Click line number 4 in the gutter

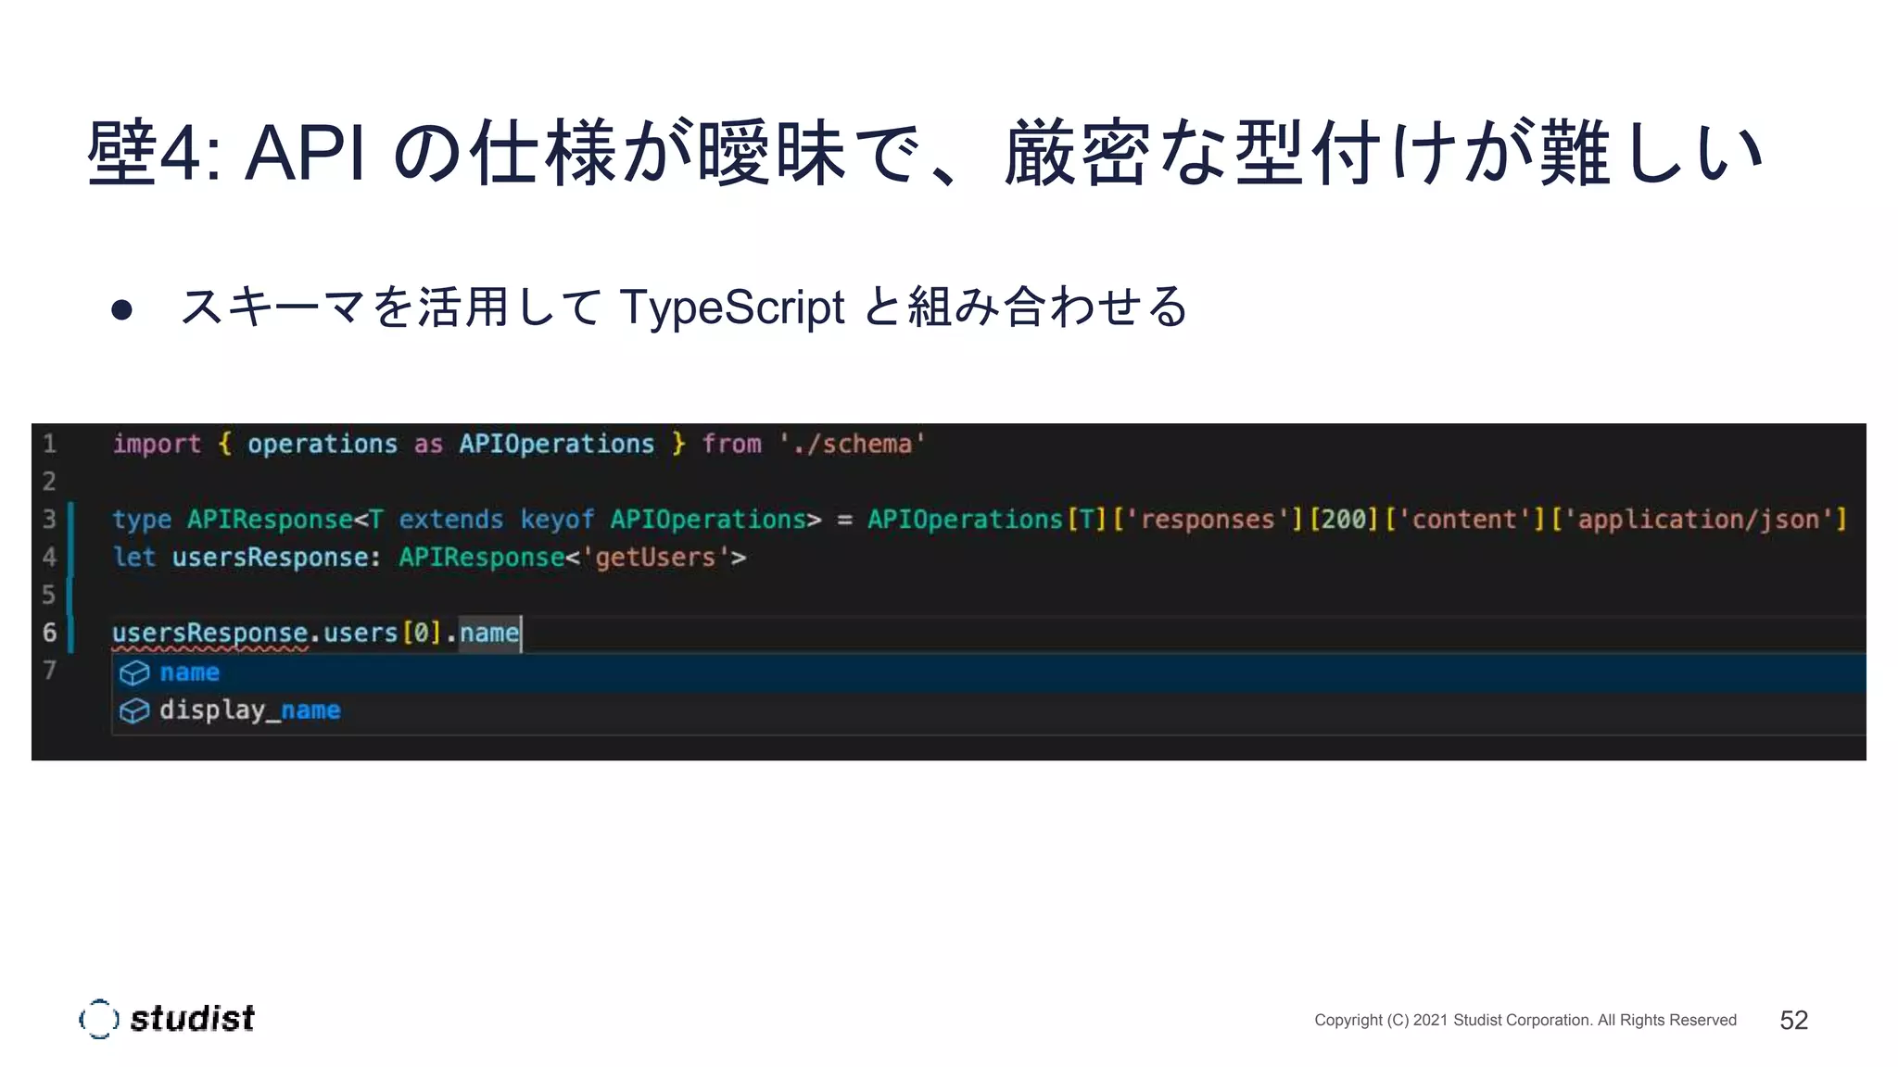coord(50,557)
